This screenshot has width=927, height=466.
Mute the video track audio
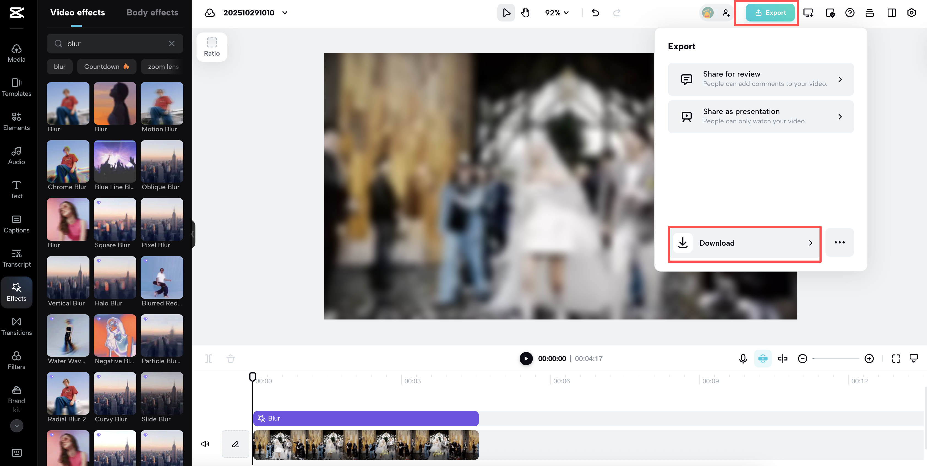(205, 444)
